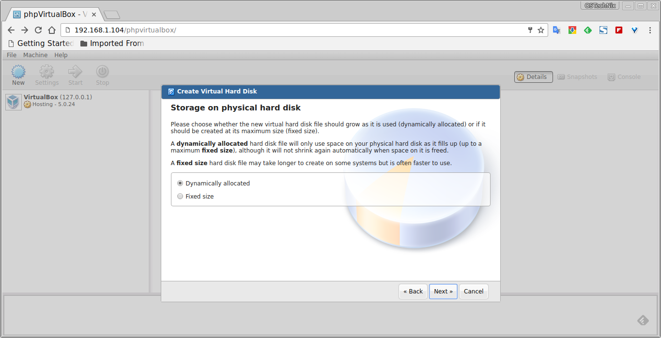Viewport: 661px width, 338px height.
Task: Click inside the browser address bar
Action: point(194,30)
